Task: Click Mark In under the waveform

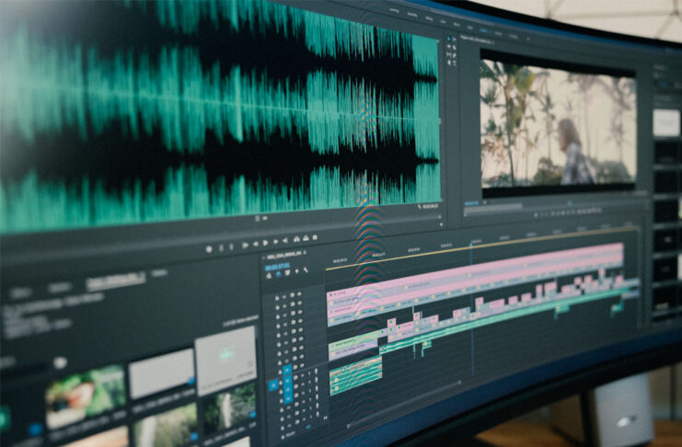Action: click(222, 247)
